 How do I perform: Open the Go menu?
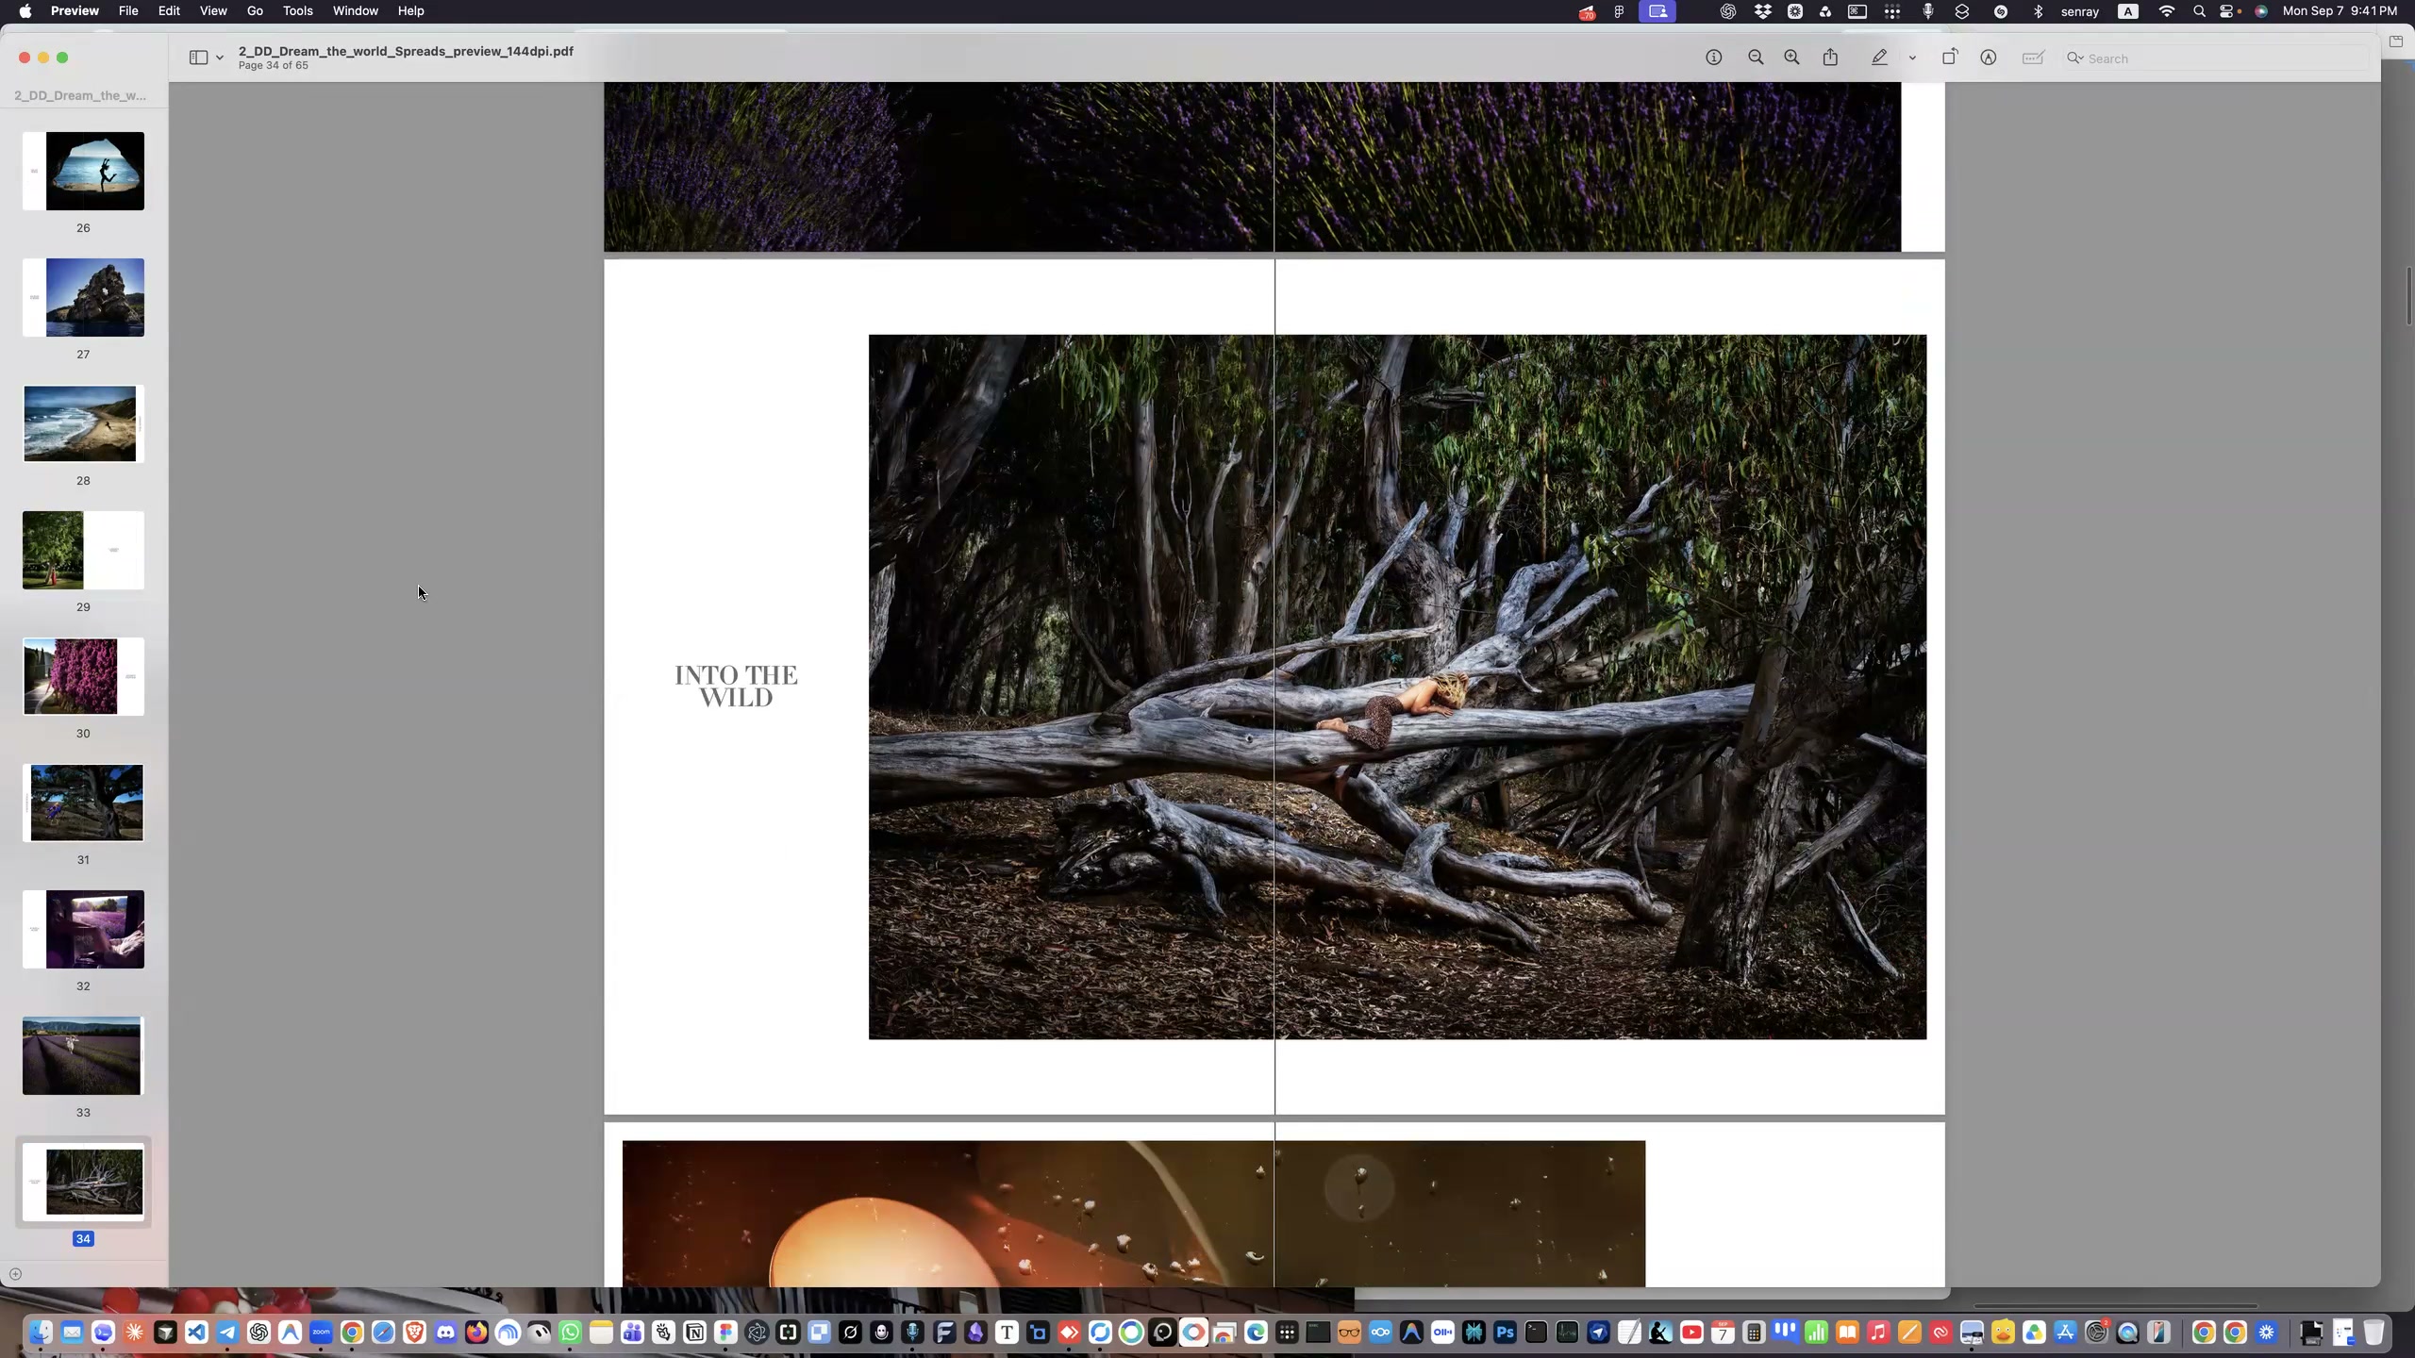255,11
